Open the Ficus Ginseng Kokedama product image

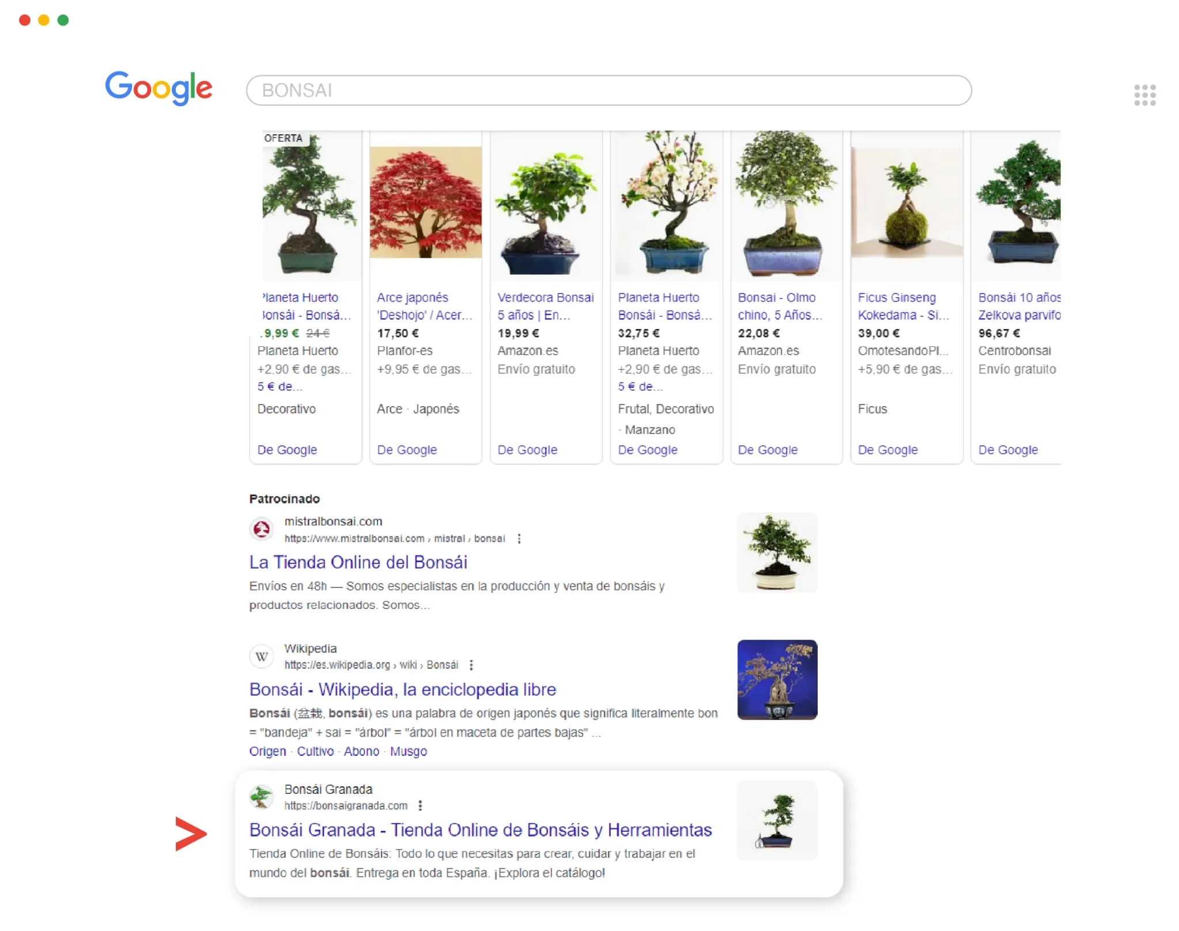tap(906, 206)
